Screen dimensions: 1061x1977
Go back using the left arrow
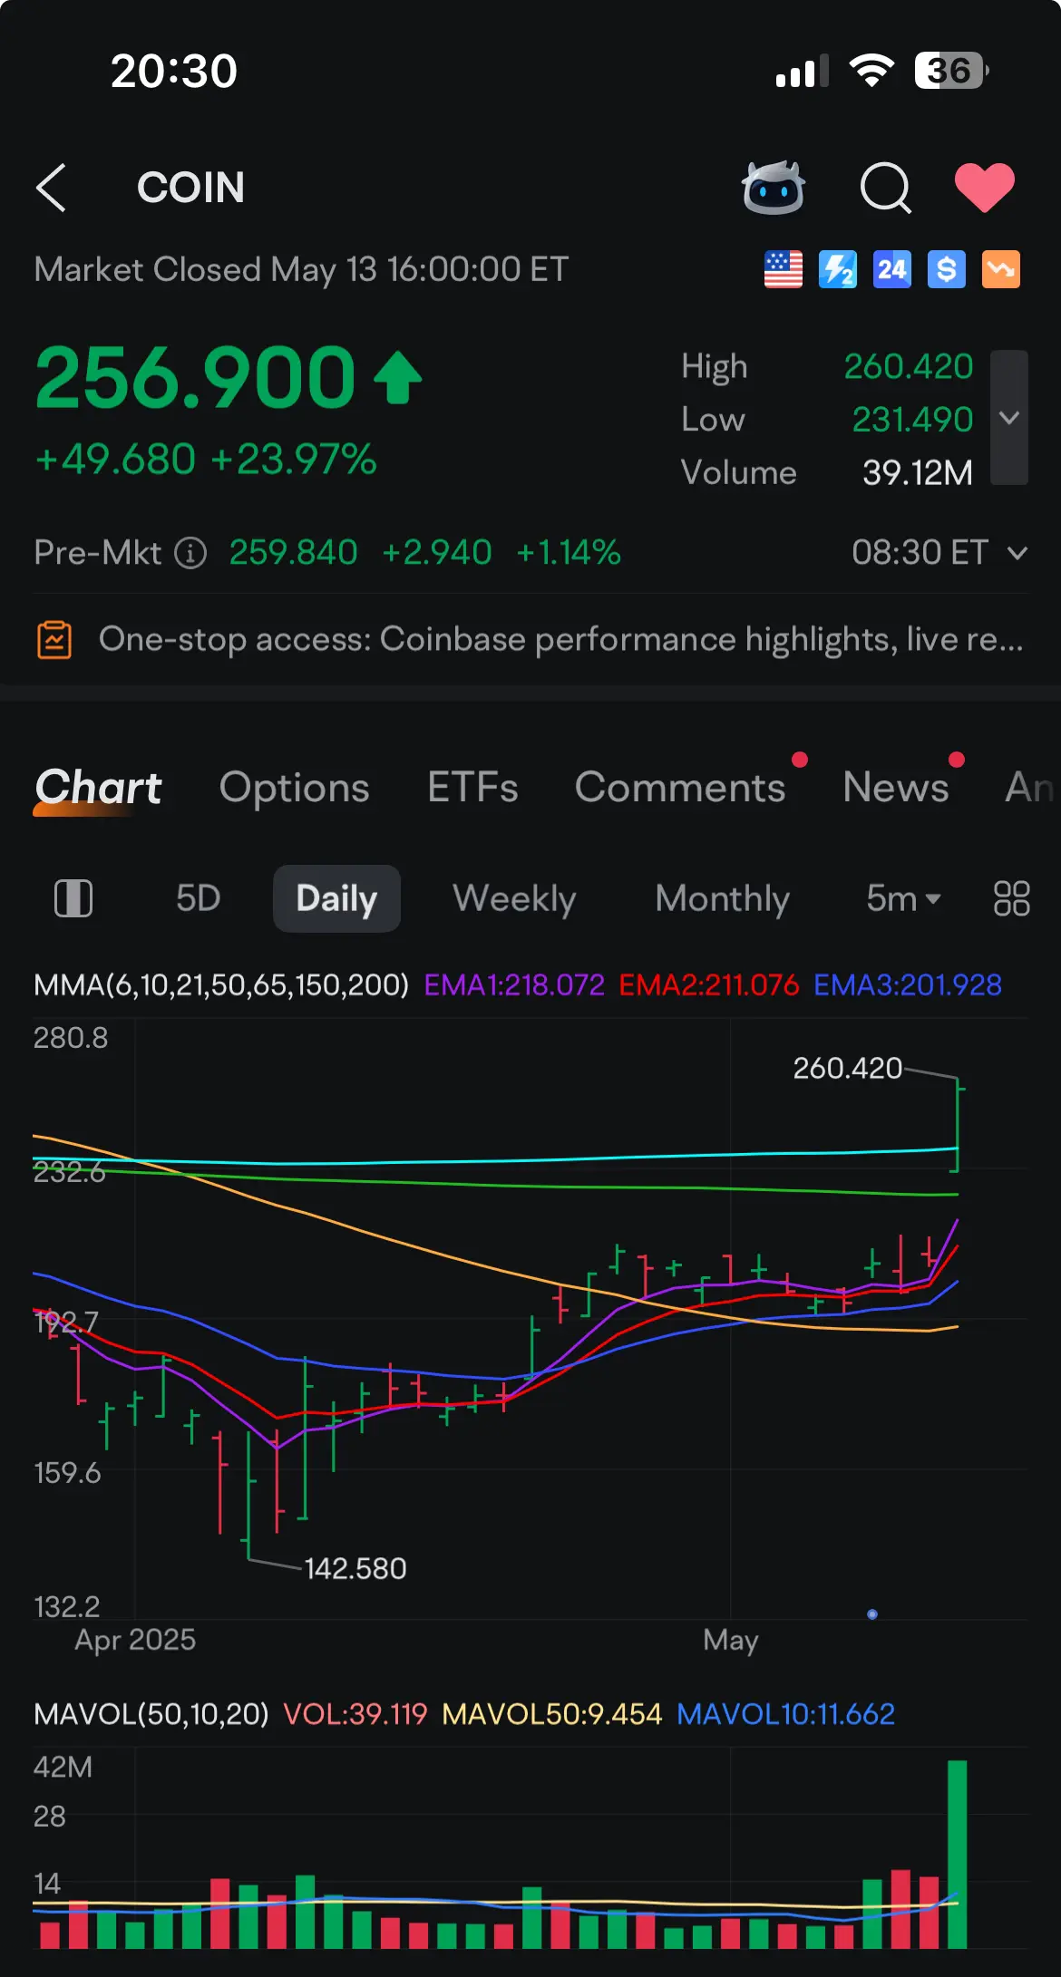(51, 188)
